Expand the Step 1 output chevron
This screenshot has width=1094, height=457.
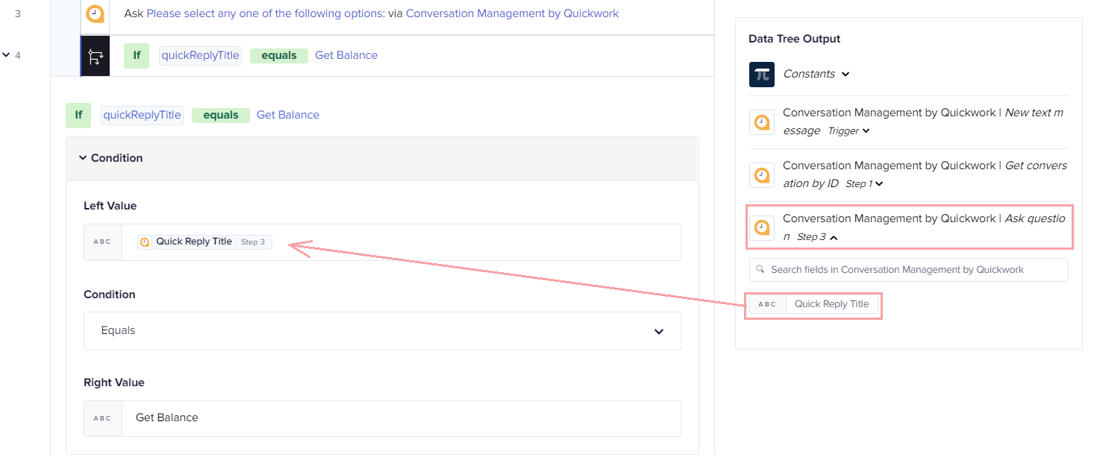[879, 184]
